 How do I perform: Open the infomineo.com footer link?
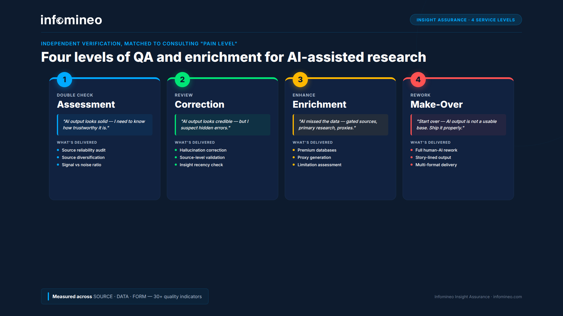(507, 296)
